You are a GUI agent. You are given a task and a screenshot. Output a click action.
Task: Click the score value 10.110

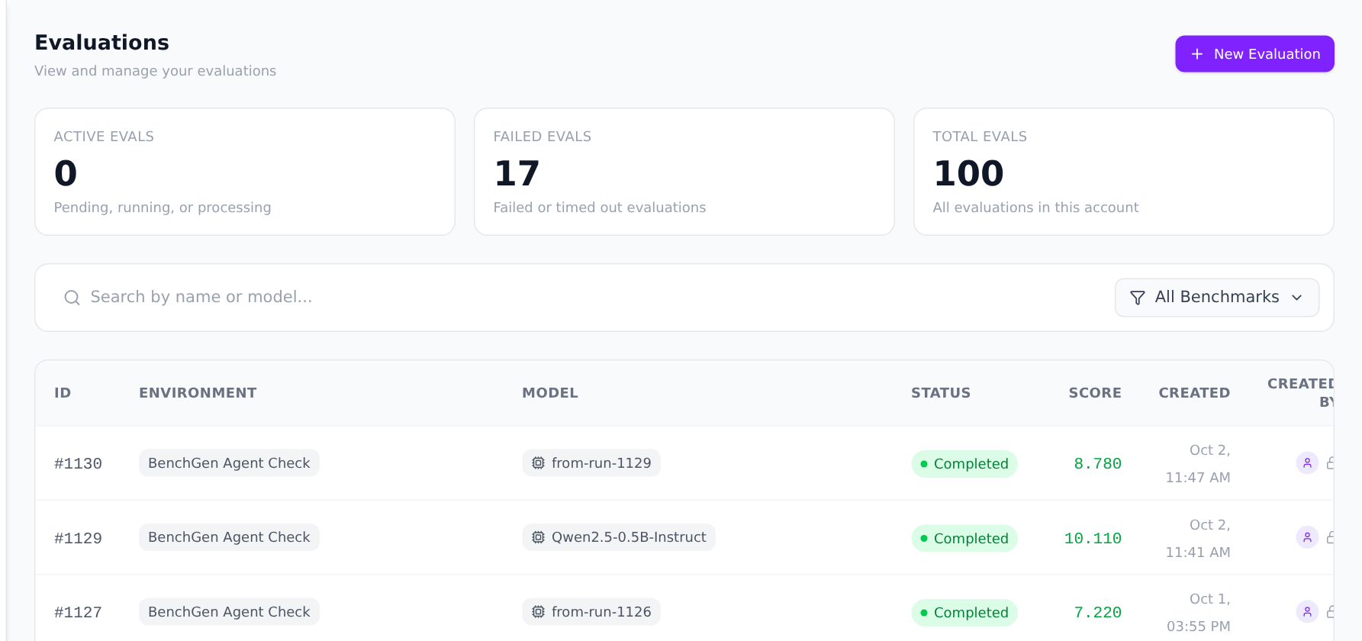1093,538
